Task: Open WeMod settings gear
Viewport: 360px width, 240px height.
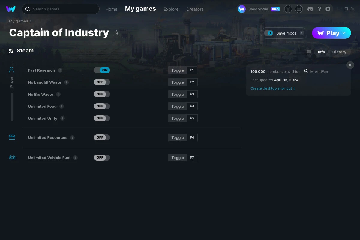Action: (x=328, y=9)
